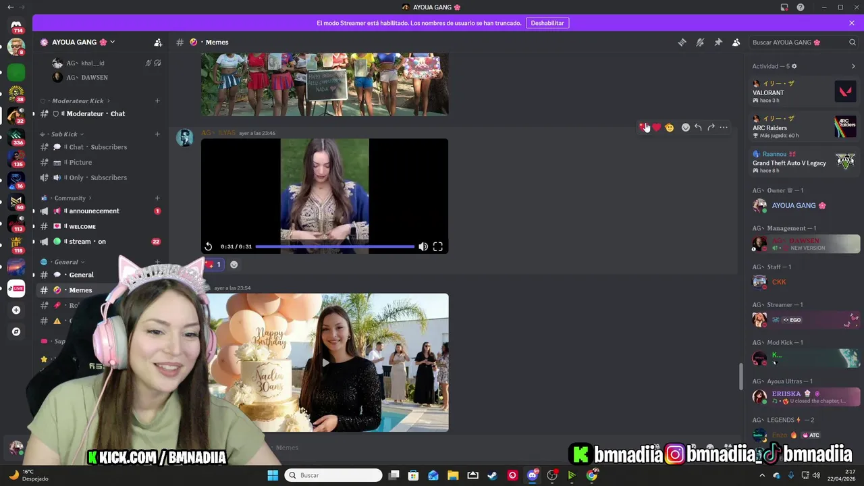Open Steam from the taskbar

[x=492, y=475]
